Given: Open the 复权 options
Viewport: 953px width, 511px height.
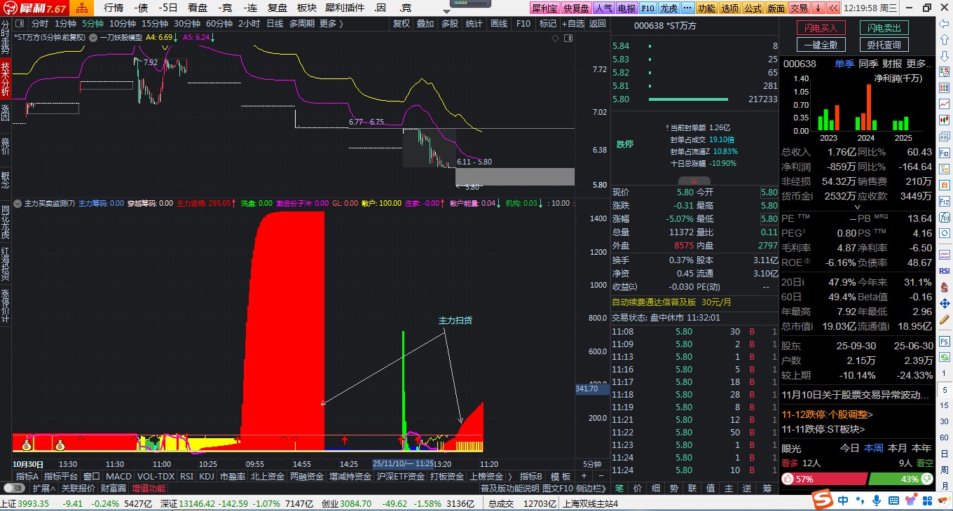Looking at the screenshot, I should point(402,24).
